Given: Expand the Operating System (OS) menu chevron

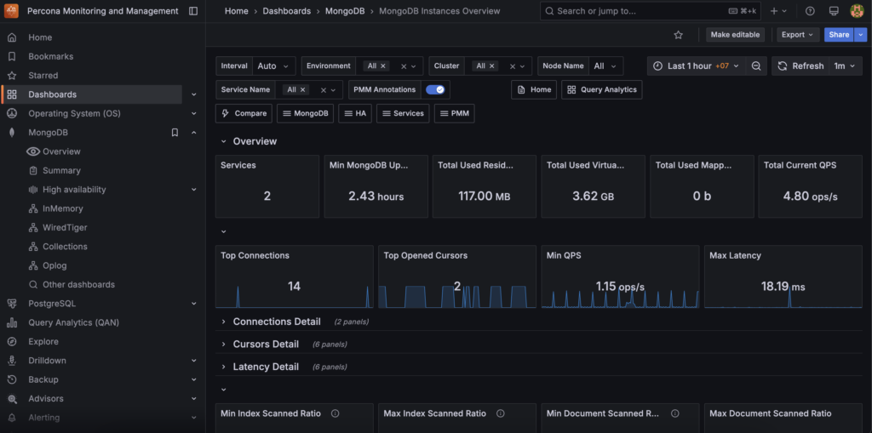Looking at the screenshot, I should pos(193,113).
